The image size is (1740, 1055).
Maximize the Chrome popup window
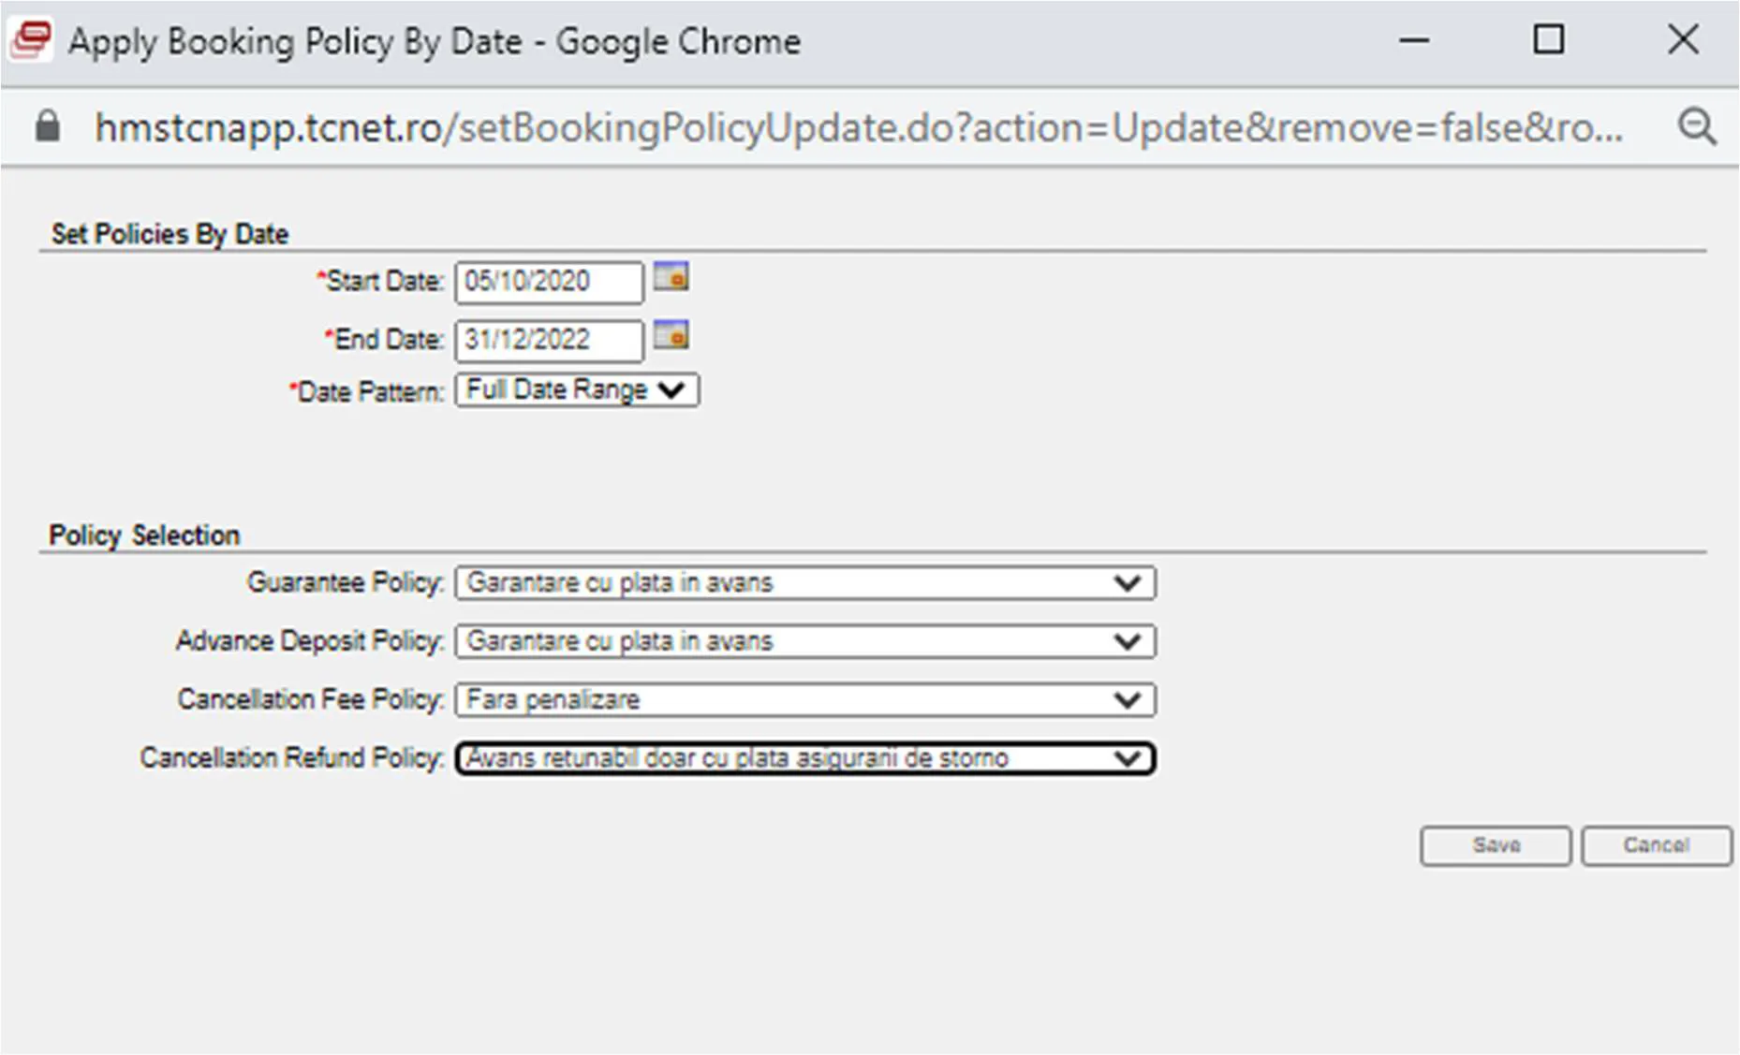coord(1548,40)
